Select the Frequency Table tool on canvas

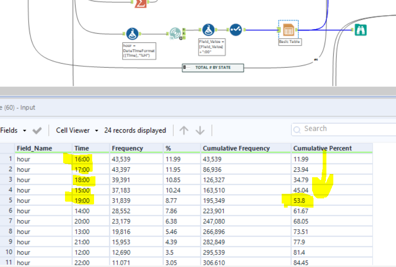[x=175, y=33]
